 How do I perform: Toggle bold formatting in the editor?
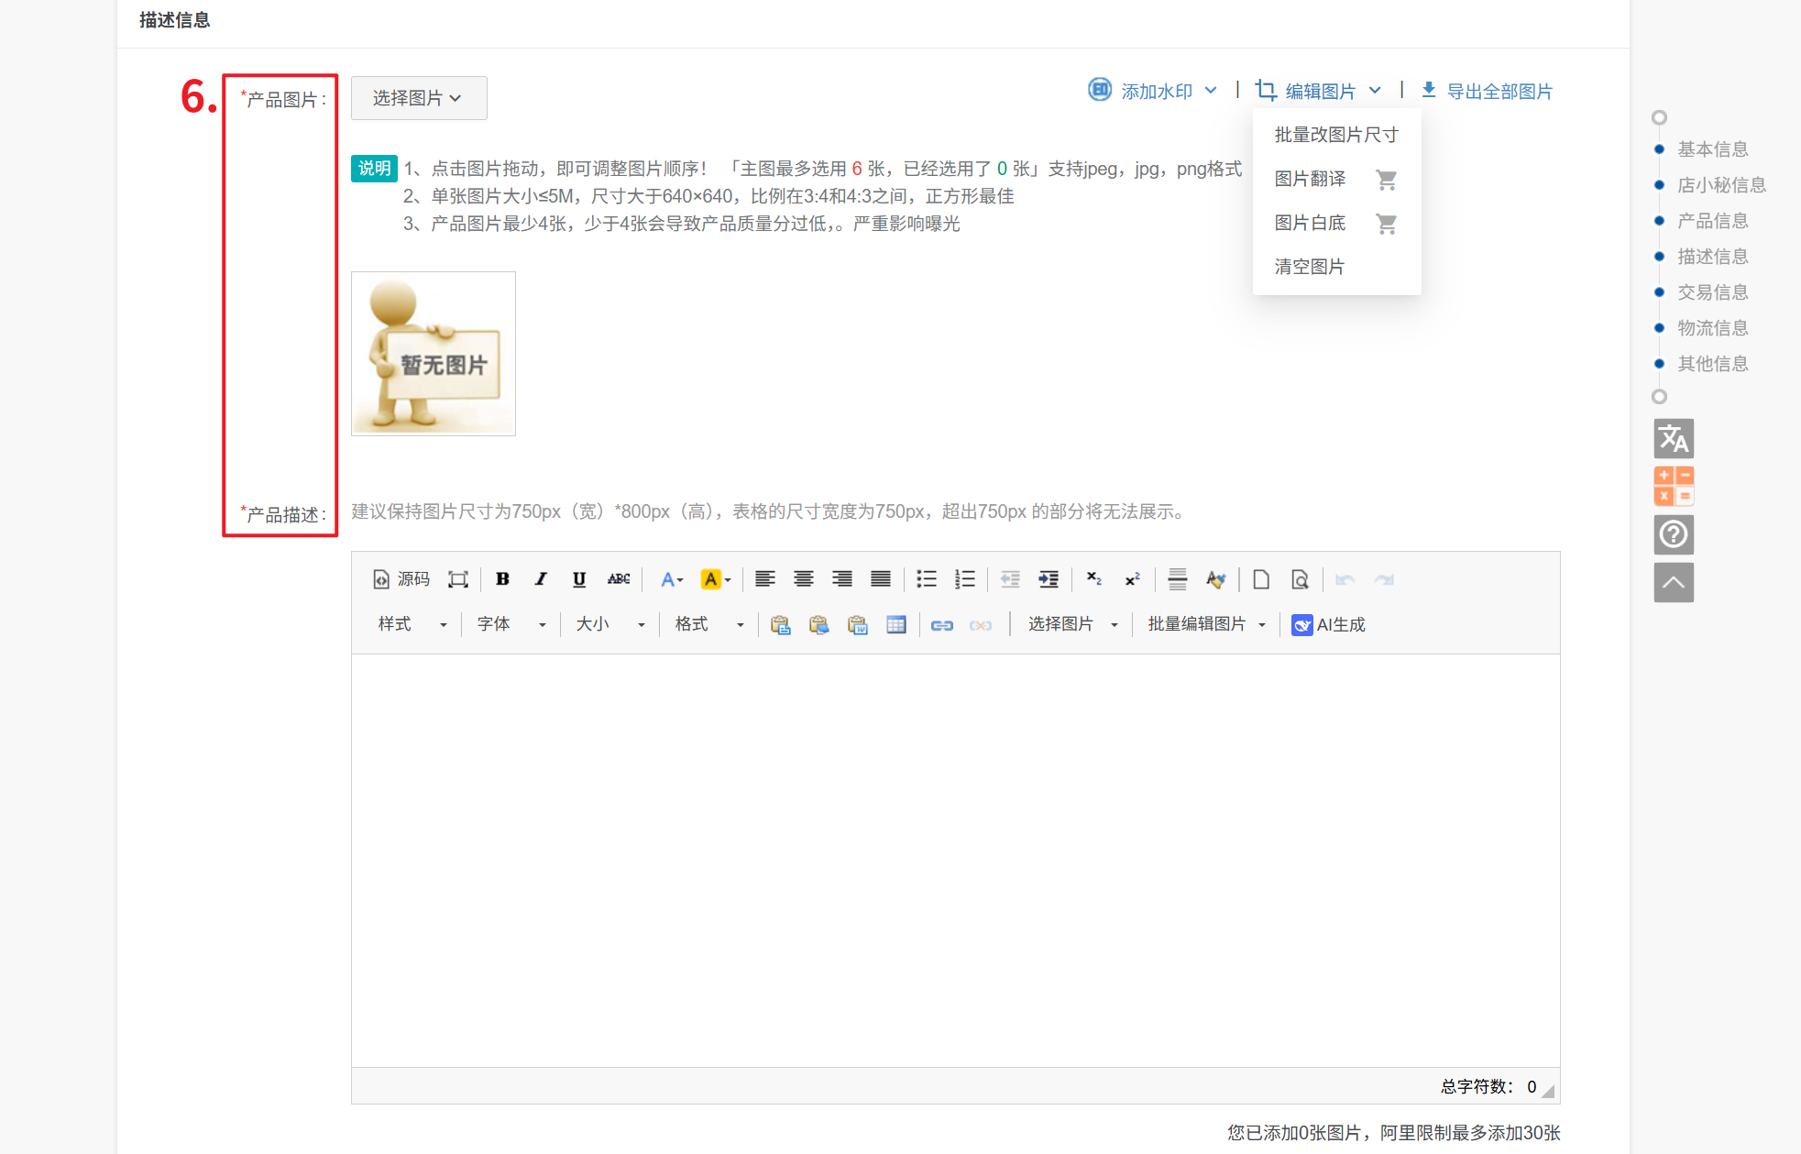502,579
